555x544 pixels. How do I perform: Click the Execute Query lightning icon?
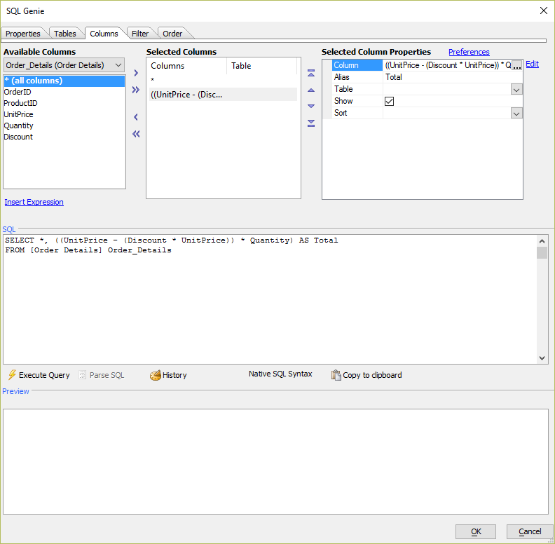tap(12, 375)
